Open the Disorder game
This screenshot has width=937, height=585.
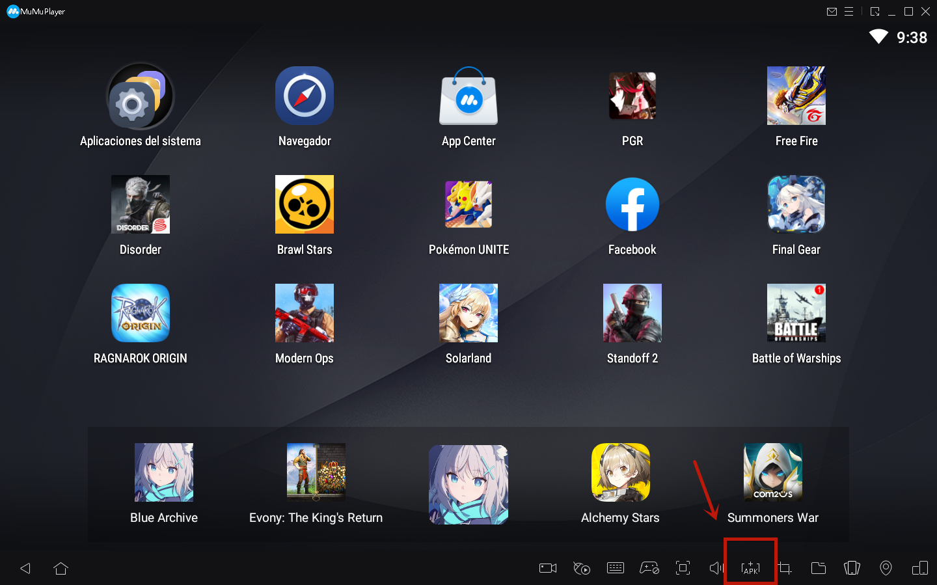click(x=141, y=204)
